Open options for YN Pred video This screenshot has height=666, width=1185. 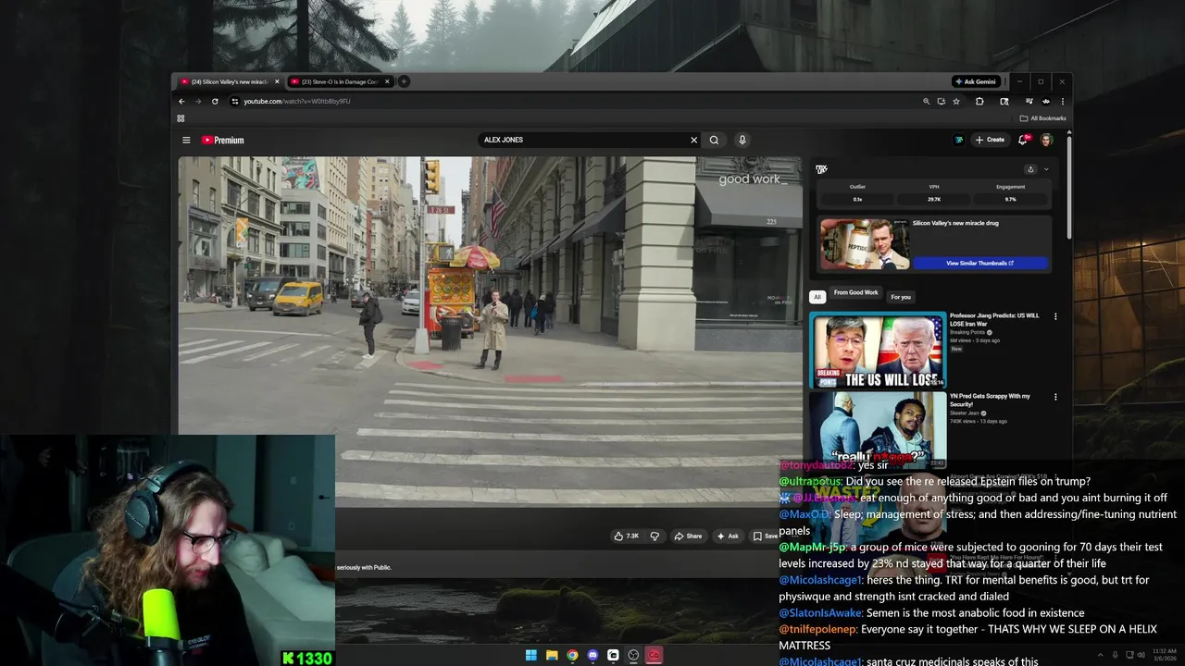(x=1055, y=397)
